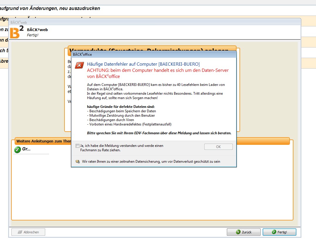The height and width of the screenshot is (248, 316).
Task: Click the blue 'Häufige Datenfehler' headline
Action: pyautogui.click(x=143, y=64)
